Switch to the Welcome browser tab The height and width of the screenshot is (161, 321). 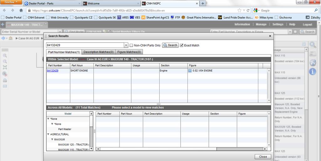coord(111,3)
